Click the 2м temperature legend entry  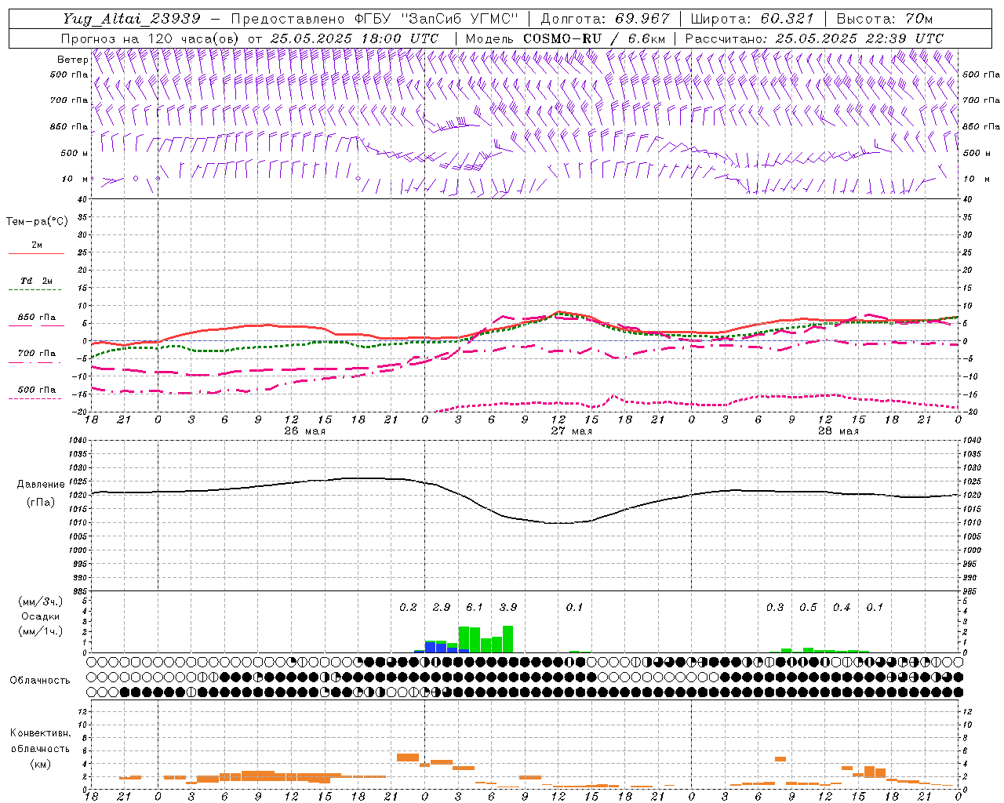click(x=36, y=245)
